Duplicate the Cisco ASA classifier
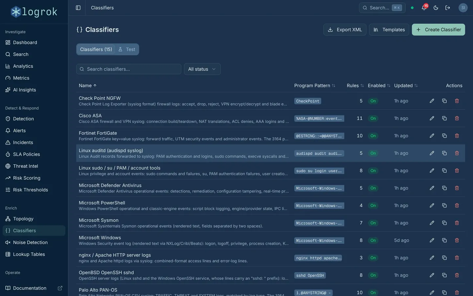 (444, 118)
